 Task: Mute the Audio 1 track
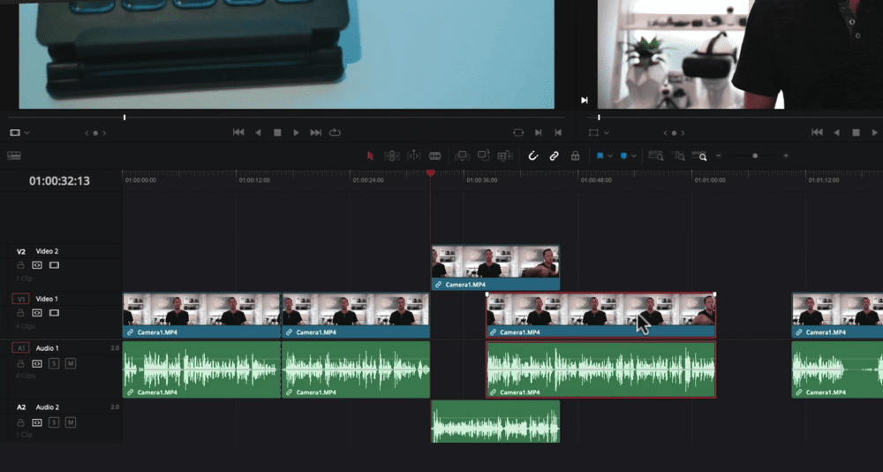click(x=71, y=363)
